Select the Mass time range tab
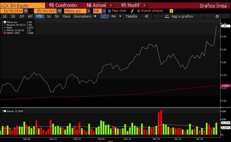 point(66,16)
